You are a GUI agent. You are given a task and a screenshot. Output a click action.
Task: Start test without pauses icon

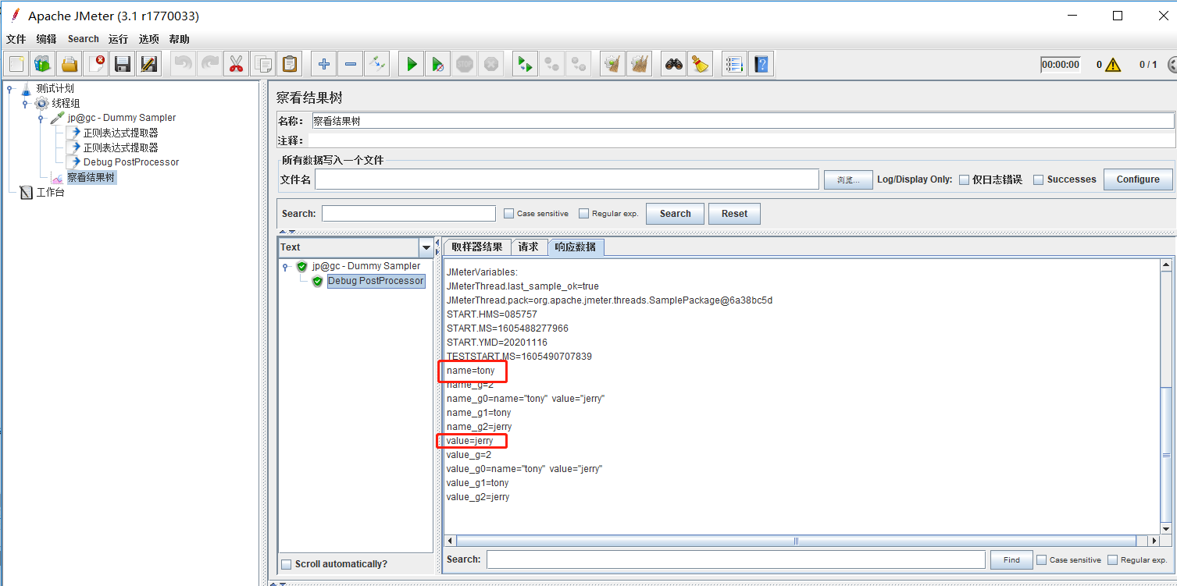438,64
